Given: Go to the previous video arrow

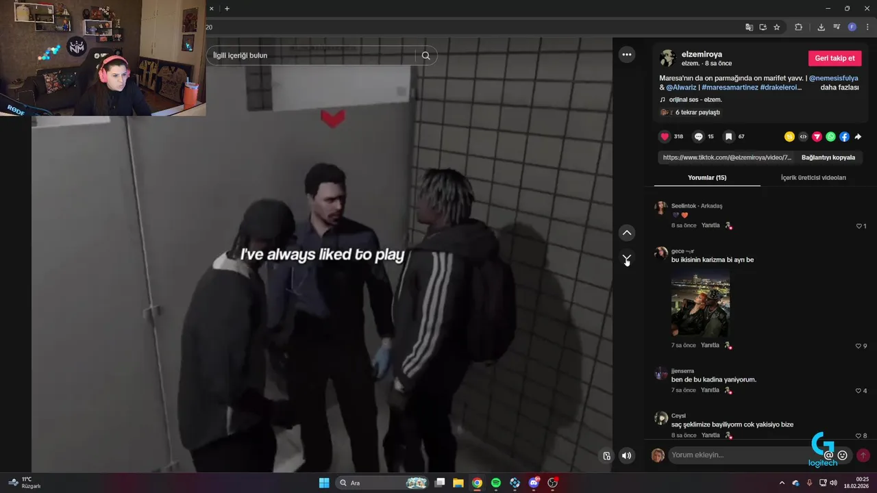Looking at the screenshot, I should 627,233.
